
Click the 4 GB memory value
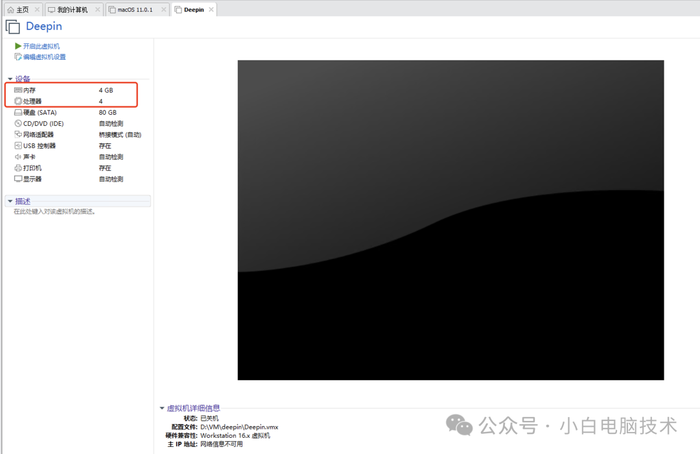coord(106,90)
